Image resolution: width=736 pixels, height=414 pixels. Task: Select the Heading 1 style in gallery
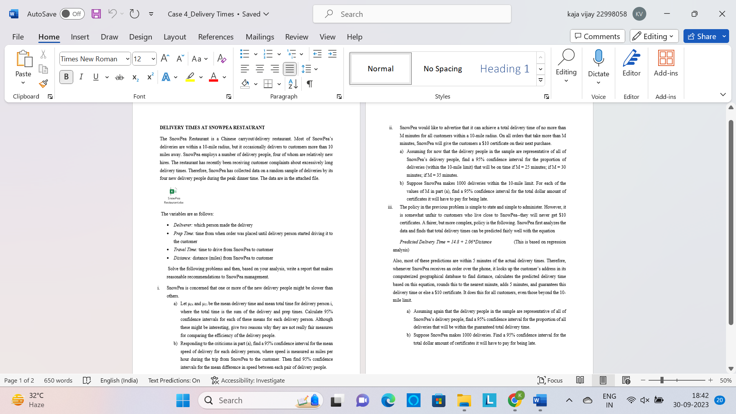(504, 68)
